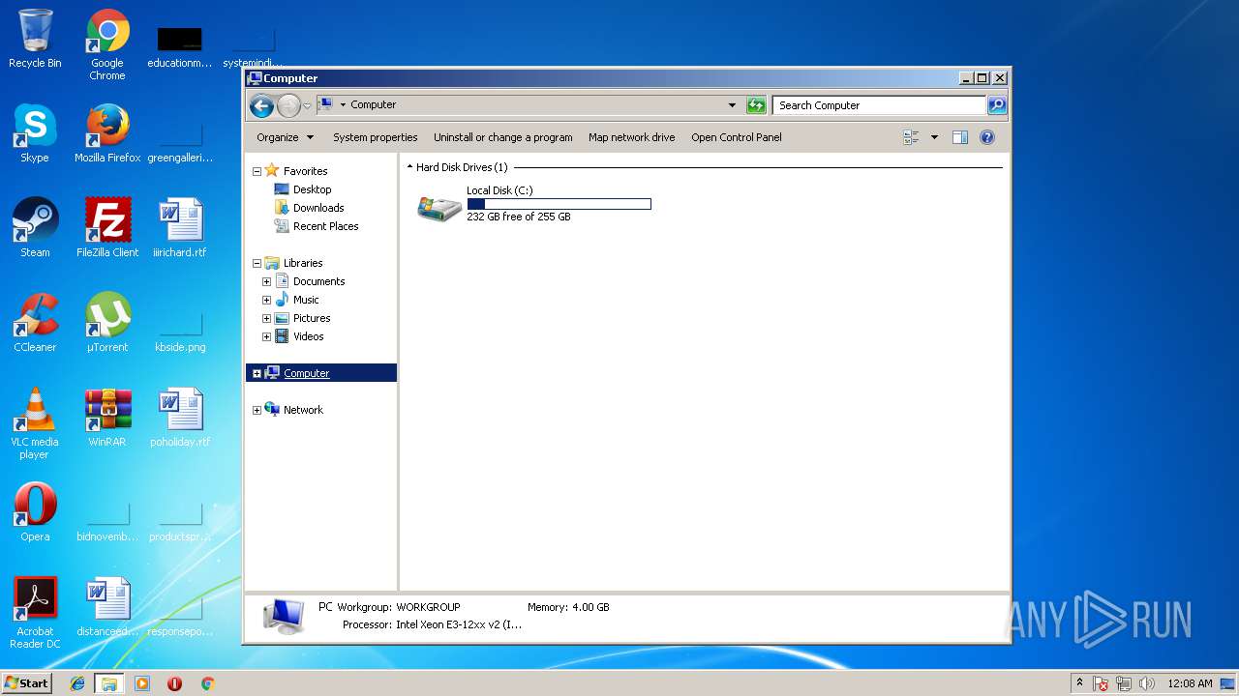
Task: Click Uninstall or change a program
Action: click(503, 137)
